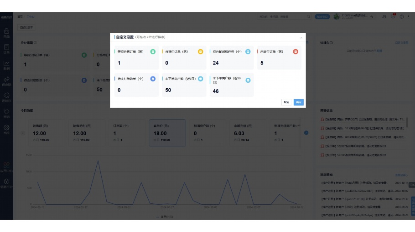Open customer service headset icon
The image size is (415, 232).
384,17
